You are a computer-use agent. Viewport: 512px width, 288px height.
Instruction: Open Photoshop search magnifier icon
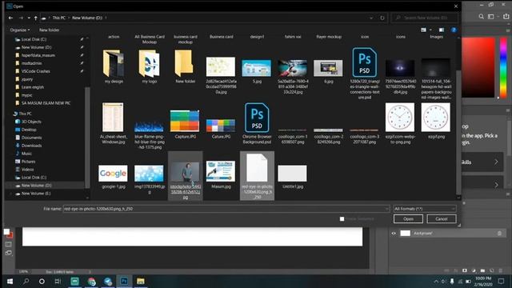481,16
